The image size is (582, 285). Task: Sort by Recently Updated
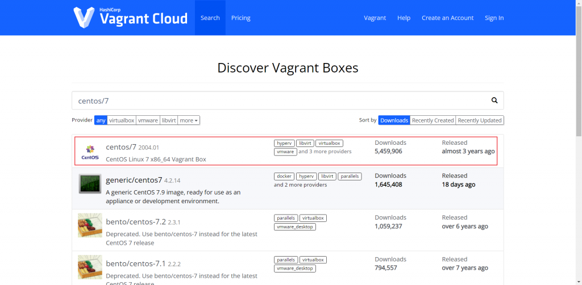point(480,120)
